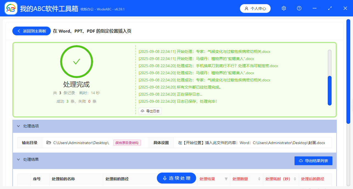Screen dimensions: 353x189
Task: Open the 个人中心 menu
Action: tap(255, 8)
